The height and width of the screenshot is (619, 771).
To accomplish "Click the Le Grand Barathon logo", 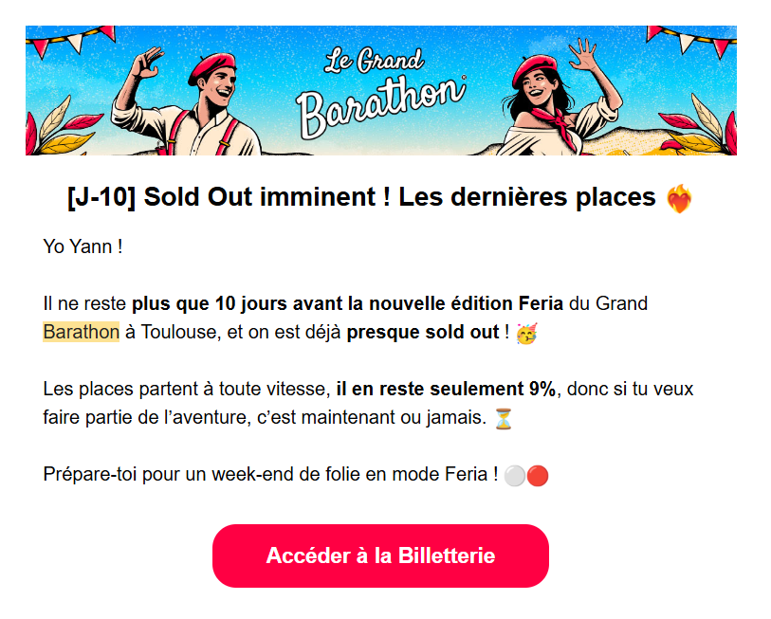I will tap(389, 81).
